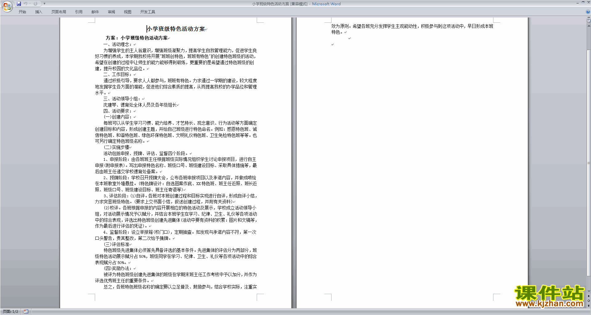Image resolution: width=591 pixels, height=315 pixels.
Task: Switch to the 插入 ribbon tab
Action: (38, 12)
